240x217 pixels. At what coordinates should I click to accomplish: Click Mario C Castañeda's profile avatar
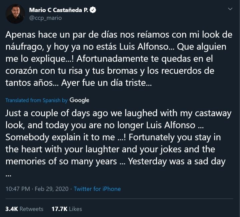pos(15,14)
